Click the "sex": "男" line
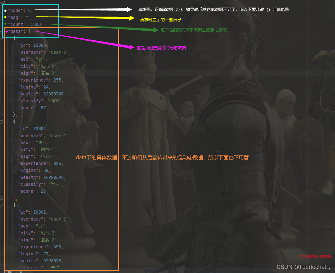335x273 pixels. click(x=32, y=143)
